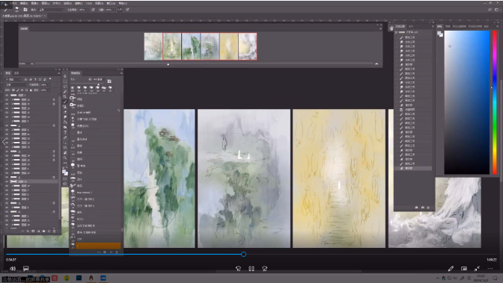Select the Zoom magnifier tool
Image resolution: width=503 pixels, height=283 pixels.
click(x=65, y=158)
